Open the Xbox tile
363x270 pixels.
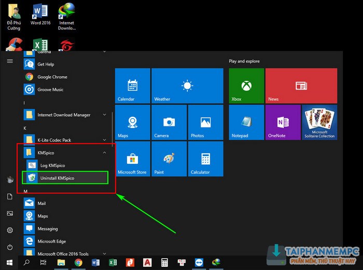click(x=246, y=86)
